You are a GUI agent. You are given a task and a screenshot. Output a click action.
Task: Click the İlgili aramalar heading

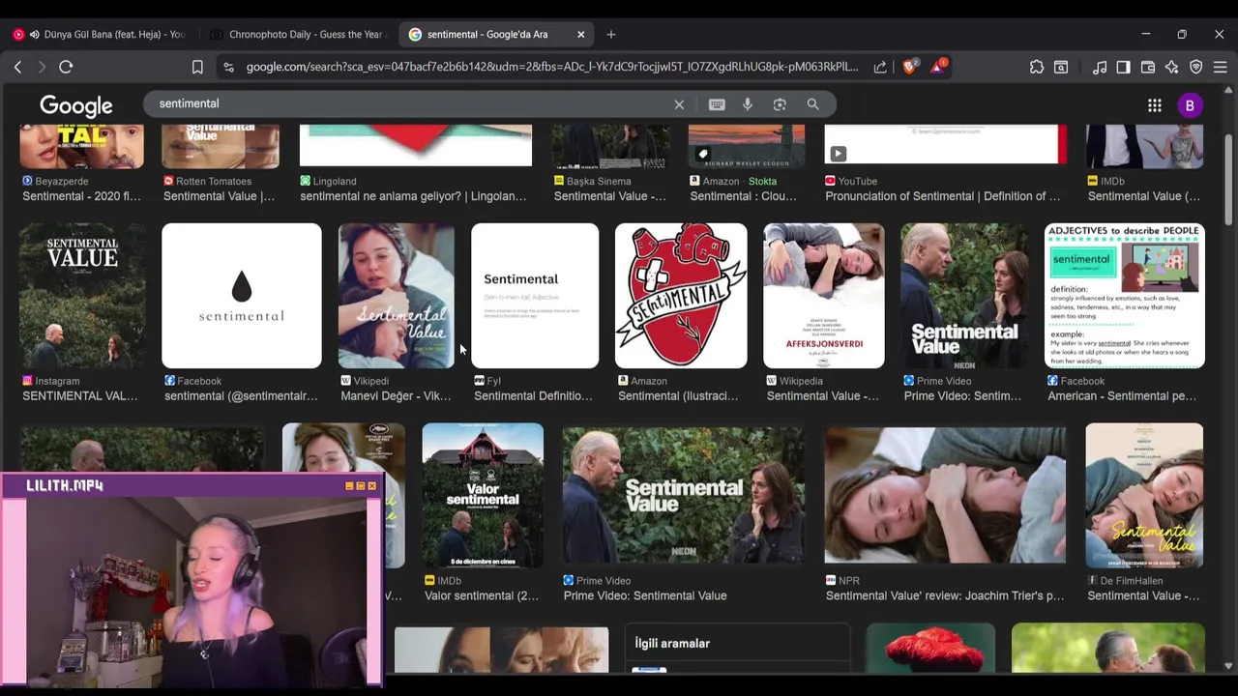point(672,643)
